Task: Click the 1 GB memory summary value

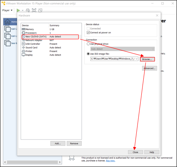Action: tap(52, 29)
